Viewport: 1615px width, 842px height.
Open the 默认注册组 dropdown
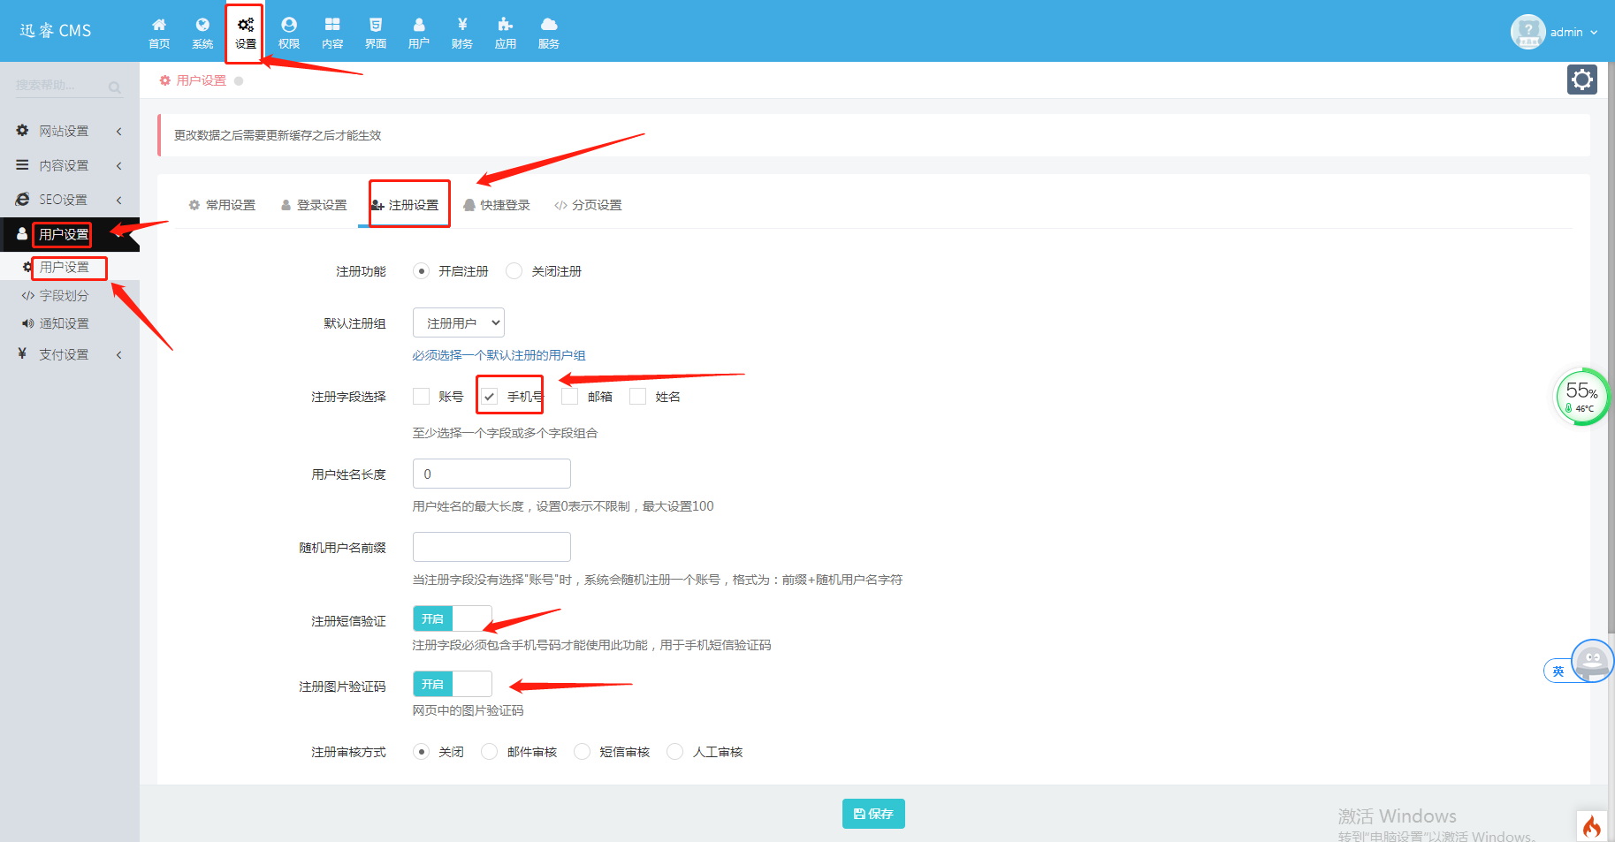tap(459, 323)
